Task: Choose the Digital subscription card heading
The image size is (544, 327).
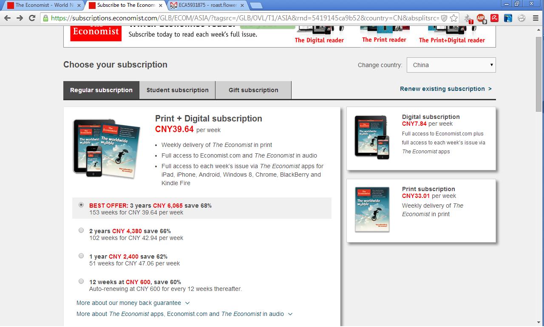Action: click(431, 117)
